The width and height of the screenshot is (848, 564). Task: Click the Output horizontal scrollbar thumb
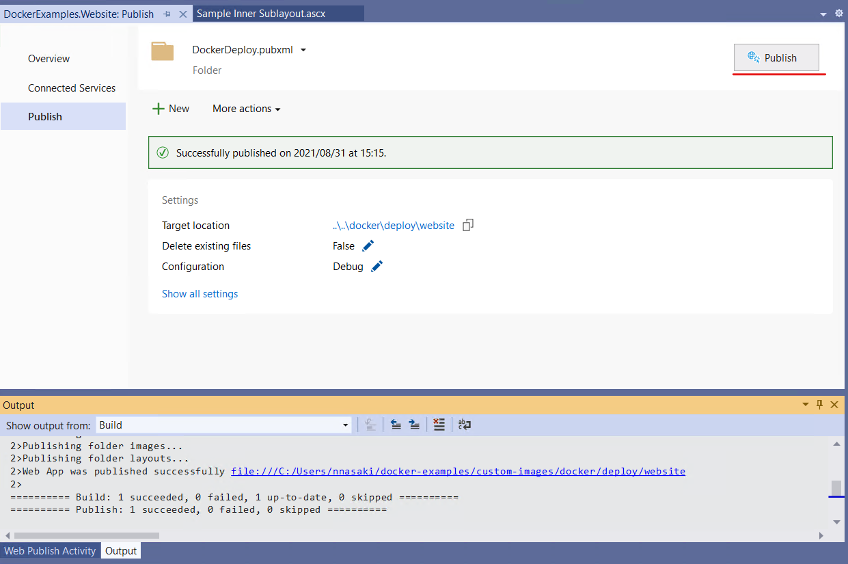86,535
